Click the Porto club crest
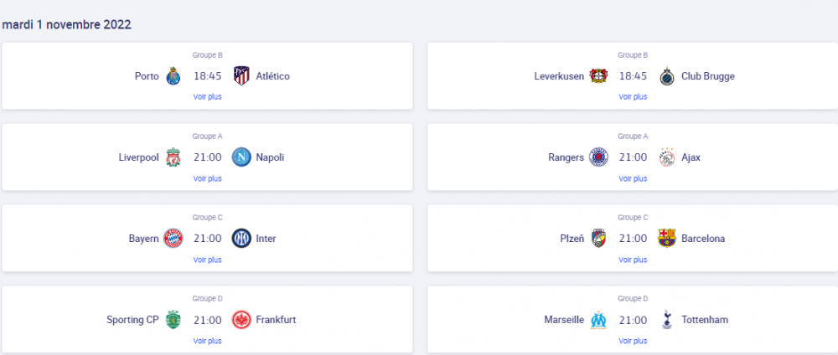Viewport: 838px width, 355px height. (173, 76)
